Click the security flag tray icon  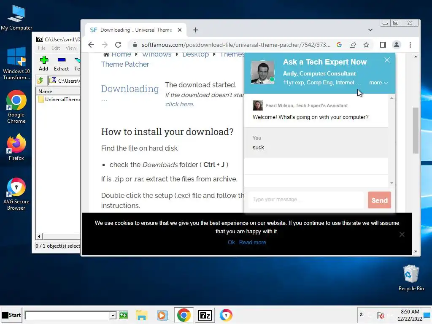pos(381,315)
